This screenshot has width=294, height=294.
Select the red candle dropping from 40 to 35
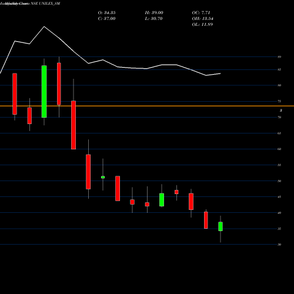point(206,220)
